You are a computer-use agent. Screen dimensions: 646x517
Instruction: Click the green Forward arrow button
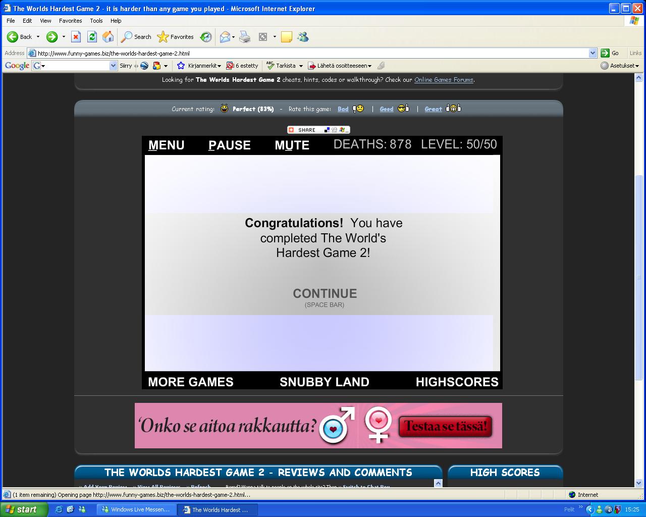coord(52,37)
